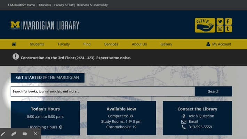Expand the Services navigation menu
247x139 pixels.
pyautogui.click(x=111, y=44)
